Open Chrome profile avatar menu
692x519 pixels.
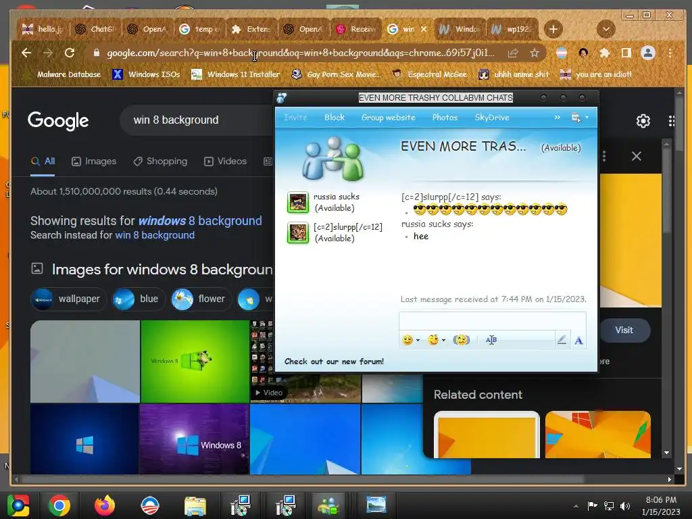coord(648,53)
